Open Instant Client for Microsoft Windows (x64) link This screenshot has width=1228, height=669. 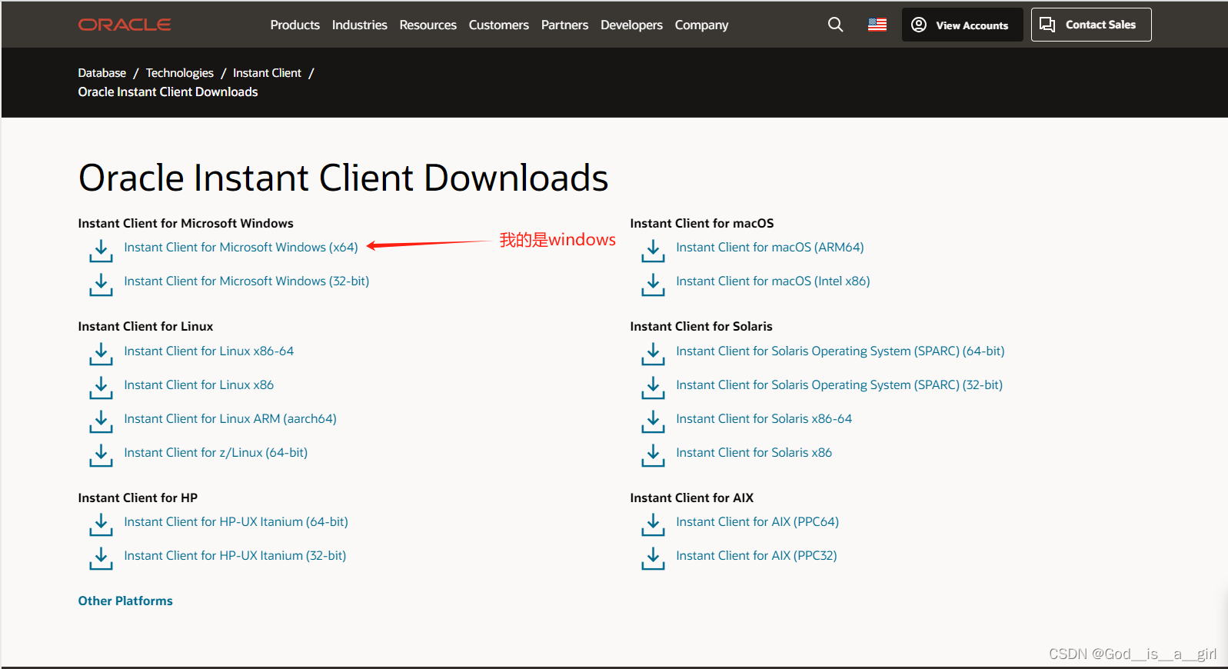(241, 248)
